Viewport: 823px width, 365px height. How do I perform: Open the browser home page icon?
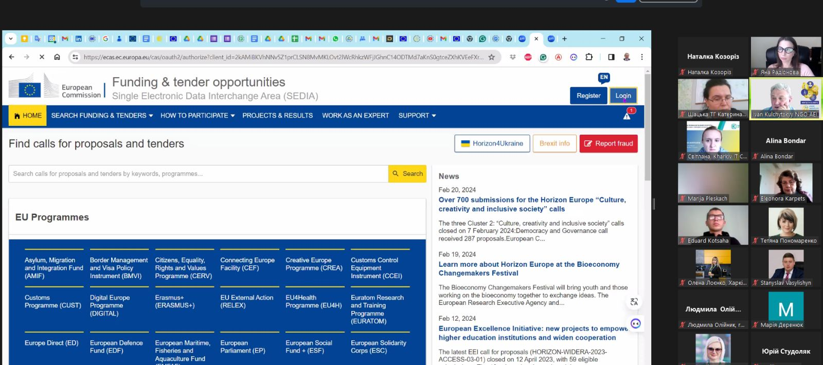[x=57, y=57]
